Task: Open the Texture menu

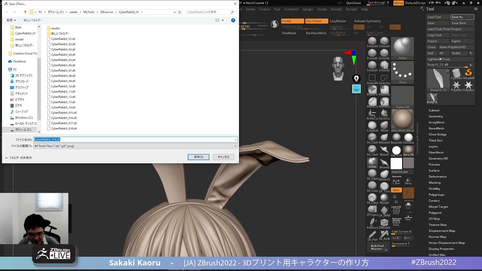Action: tap(264, 9)
